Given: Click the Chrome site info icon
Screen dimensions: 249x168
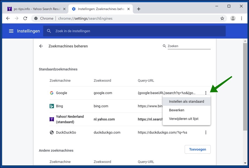Looking at the screenshot, I should tap(36, 19).
